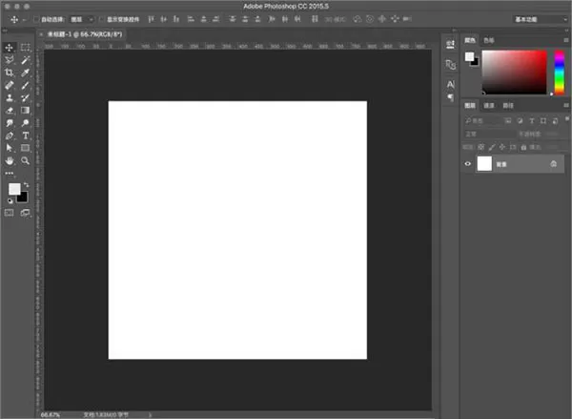The image size is (572, 419).
Task: Select the Pen tool
Action: 10,136
